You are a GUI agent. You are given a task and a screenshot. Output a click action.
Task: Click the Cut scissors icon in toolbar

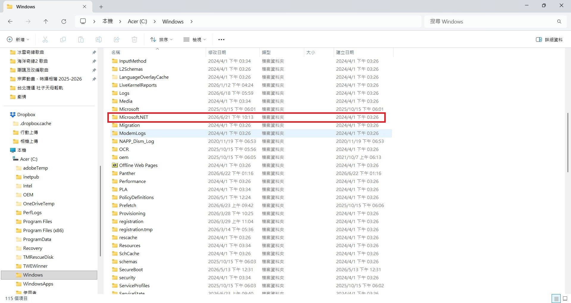pyautogui.click(x=45, y=40)
